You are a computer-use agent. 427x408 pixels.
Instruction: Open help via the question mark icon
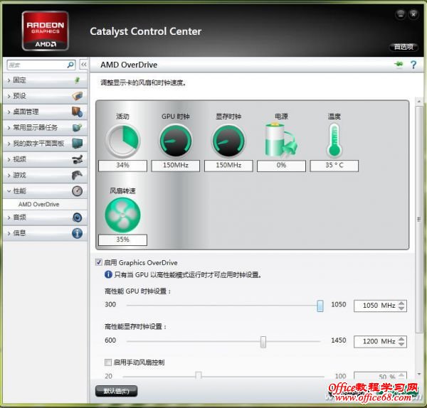pyautogui.click(x=413, y=65)
